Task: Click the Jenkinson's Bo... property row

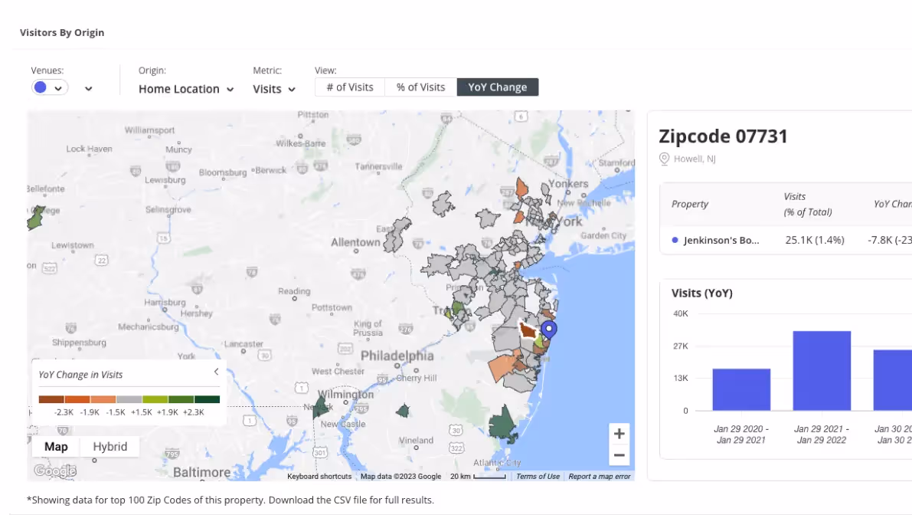Action: pos(785,240)
